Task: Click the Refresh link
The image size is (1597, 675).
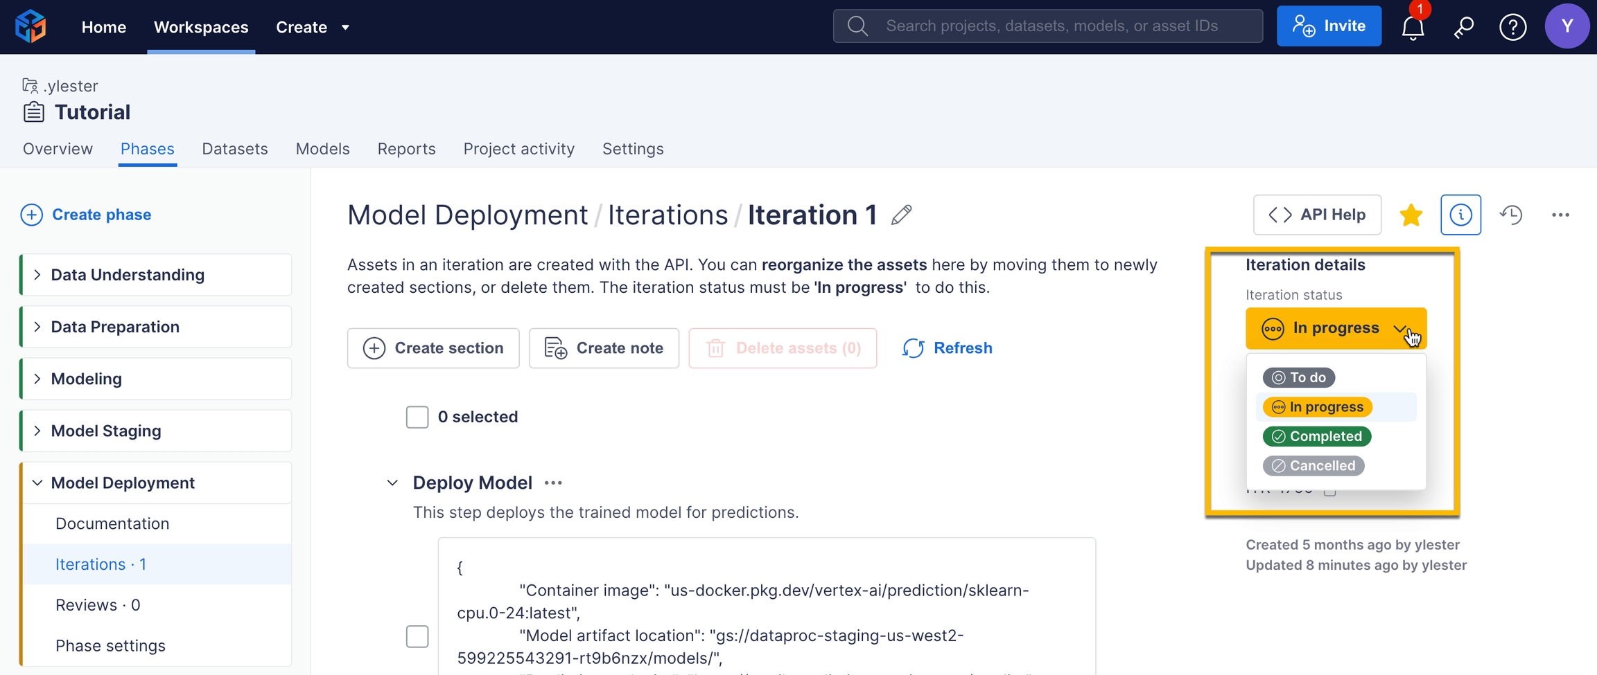Action: (x=948, y=348)
